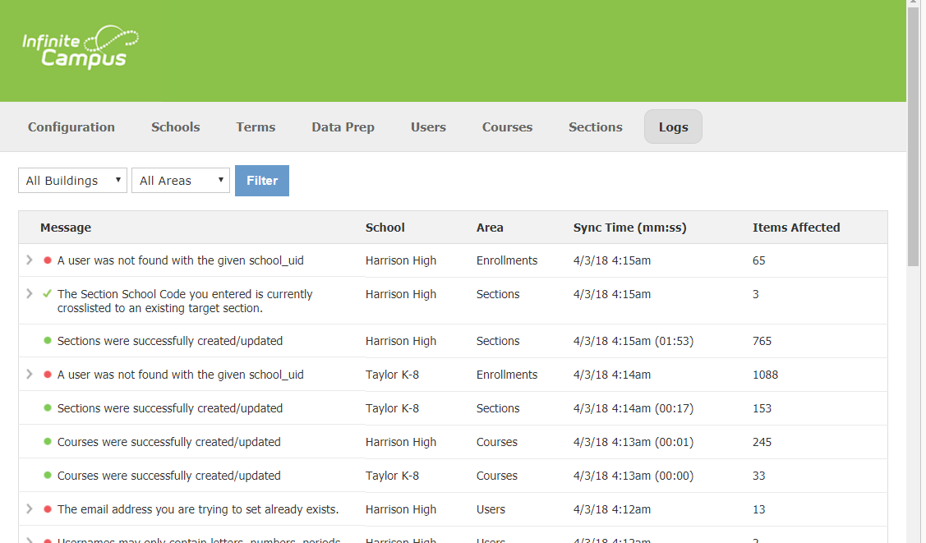Viewport: 926px width, 543px height.
Task: Click green dot for Harrison High Courses success
Action: pos(48,442)
